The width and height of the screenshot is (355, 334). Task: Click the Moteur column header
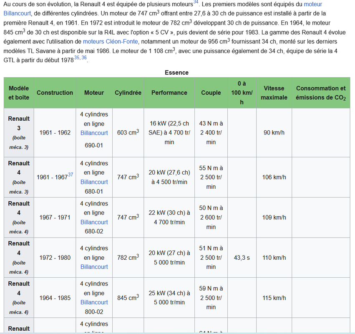point(94,93)
